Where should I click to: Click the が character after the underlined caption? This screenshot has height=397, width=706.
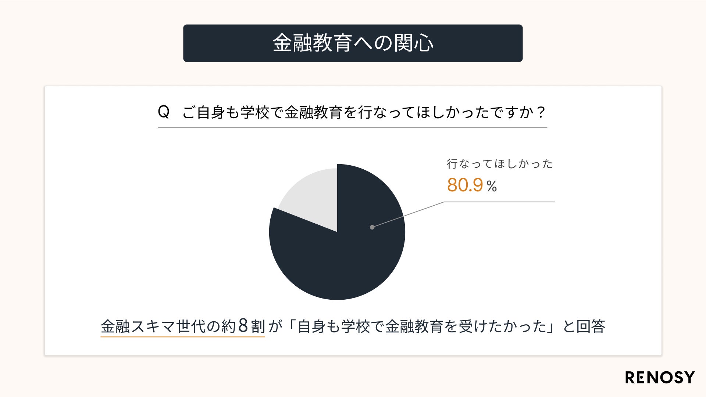(x=275, y=326)
